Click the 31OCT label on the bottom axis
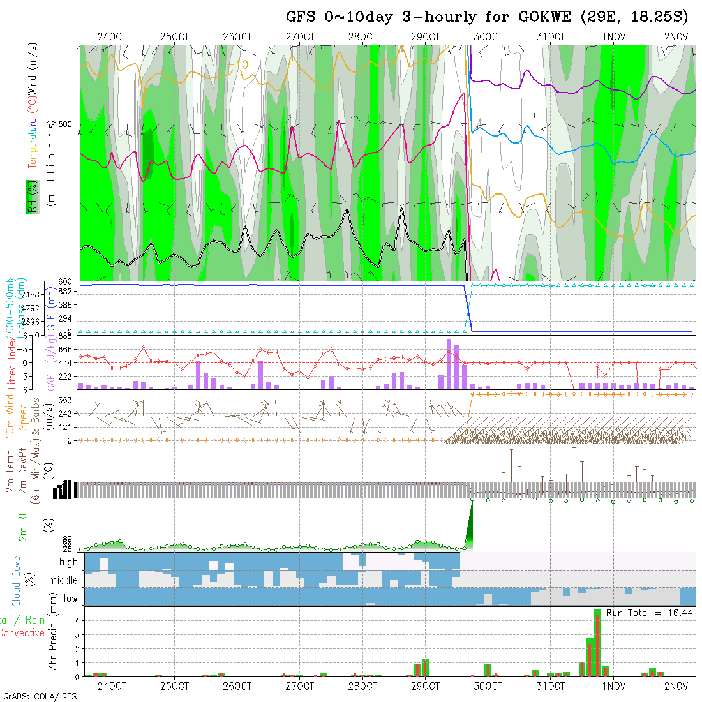The width and height of the screenshot is (702, 702). [x=551, y=686]
